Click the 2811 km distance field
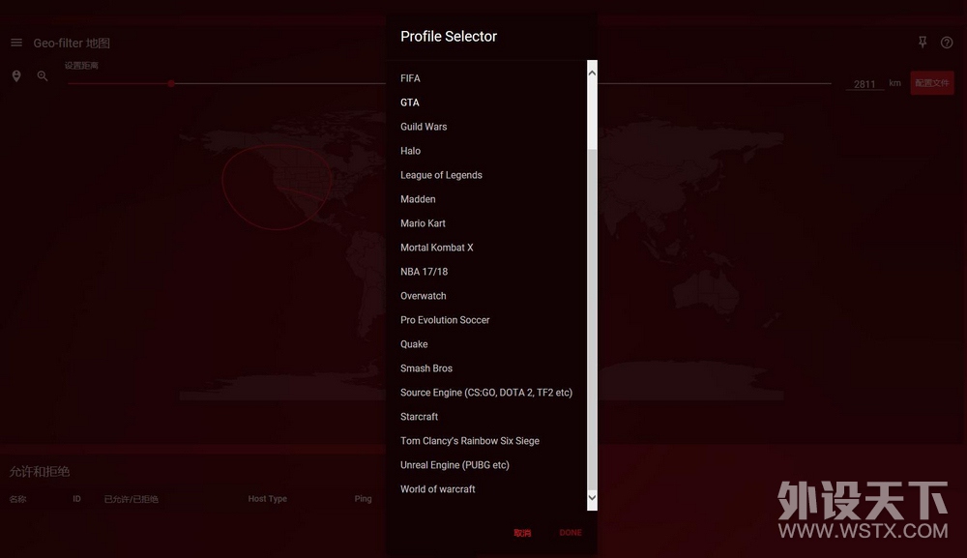This screenshot has width=967, height=558. 864,84
